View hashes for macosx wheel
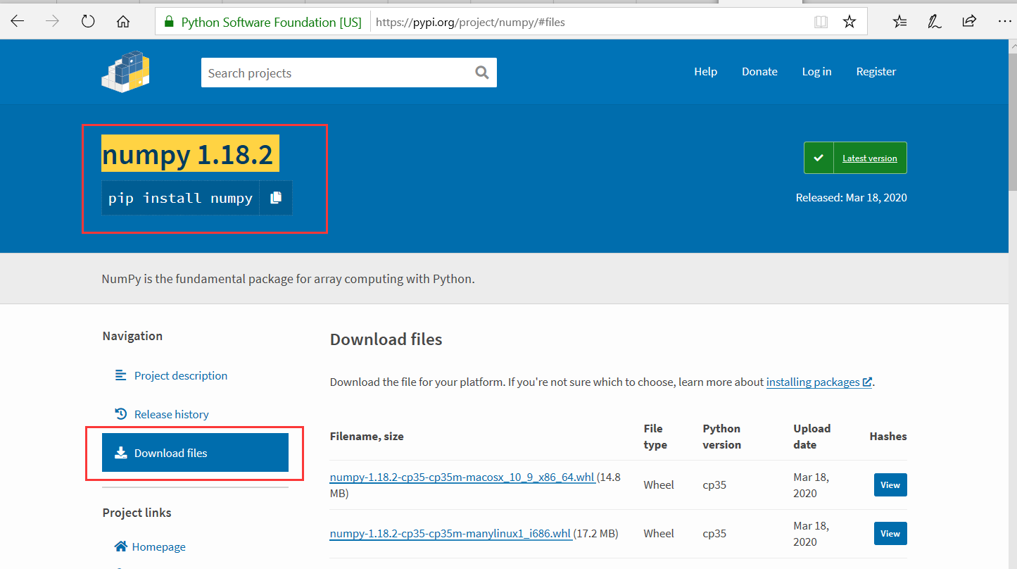This screenshot has width=1017, height=569. coord(890,484)
